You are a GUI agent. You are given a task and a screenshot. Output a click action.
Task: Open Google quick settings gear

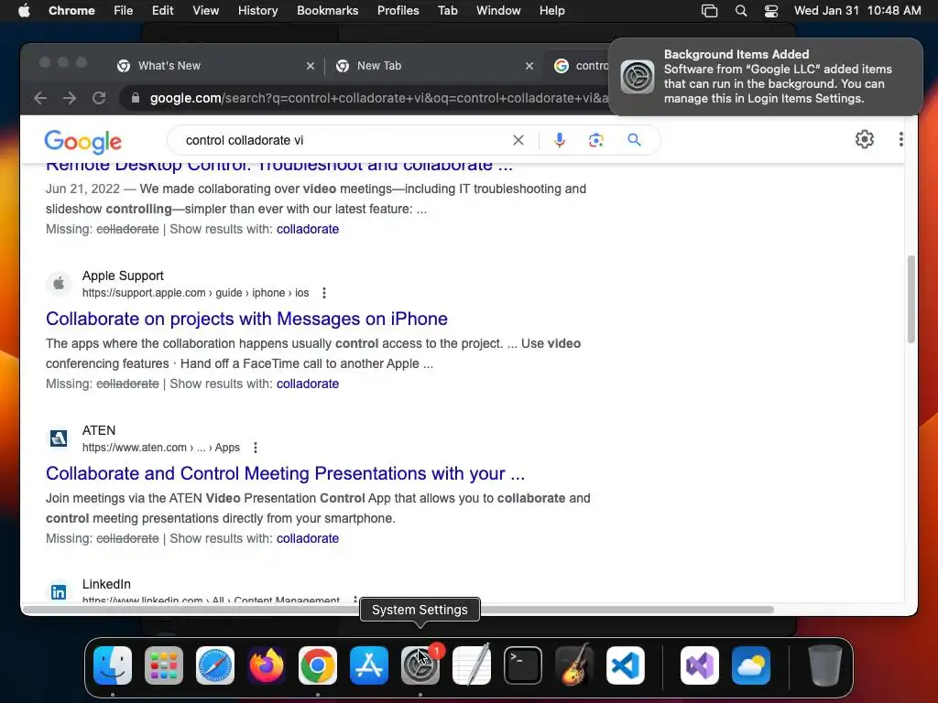coord(865,139)
